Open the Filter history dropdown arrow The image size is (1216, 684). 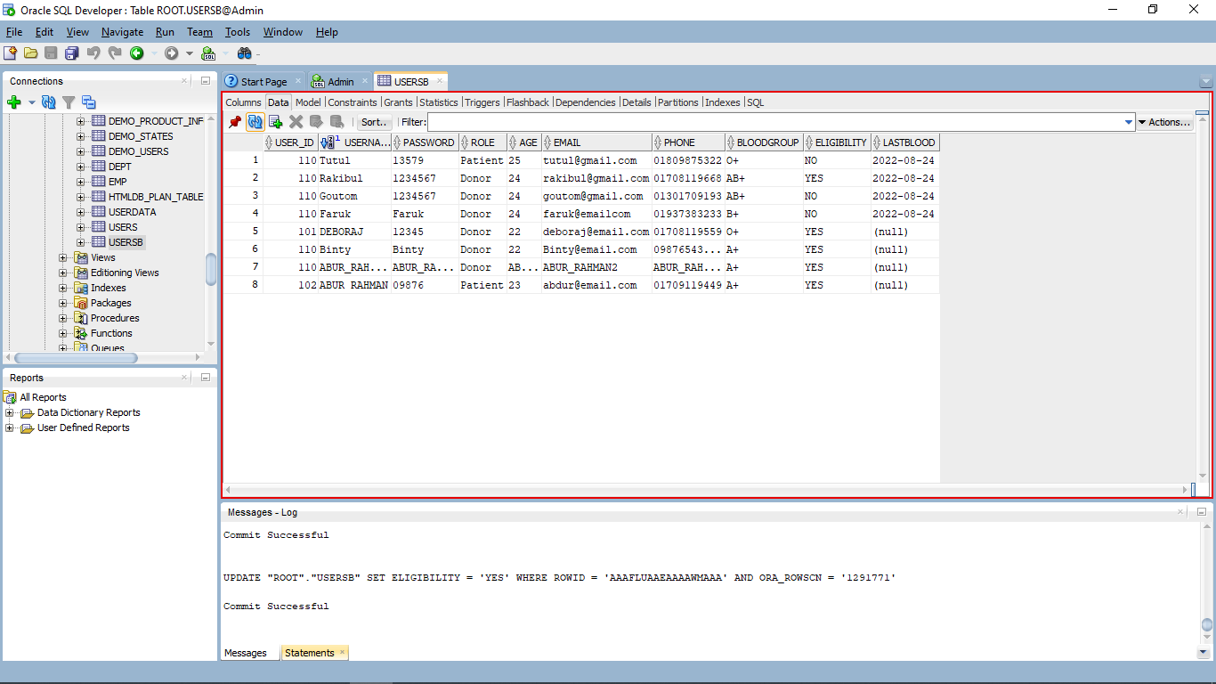(x=1129, y=122)
